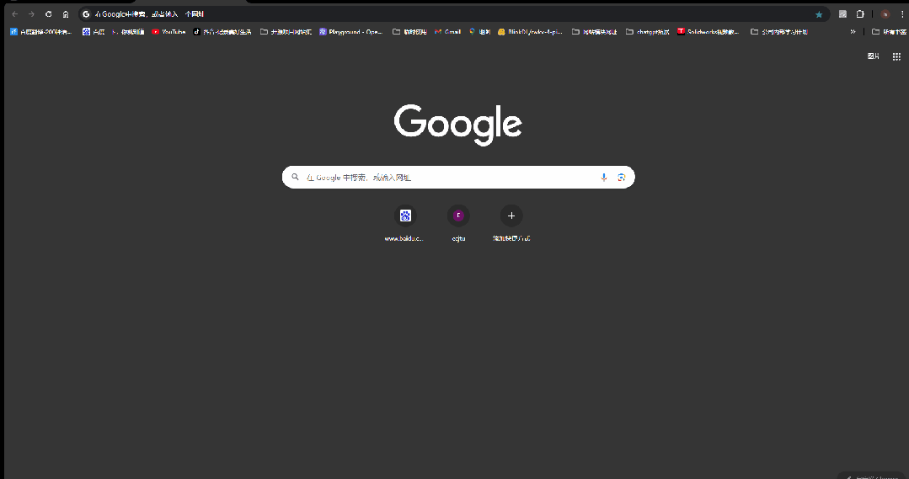Screen dimensions: 909x479
Task: Open the bookmarks folder left of Gmail
Action: (409, 32)
